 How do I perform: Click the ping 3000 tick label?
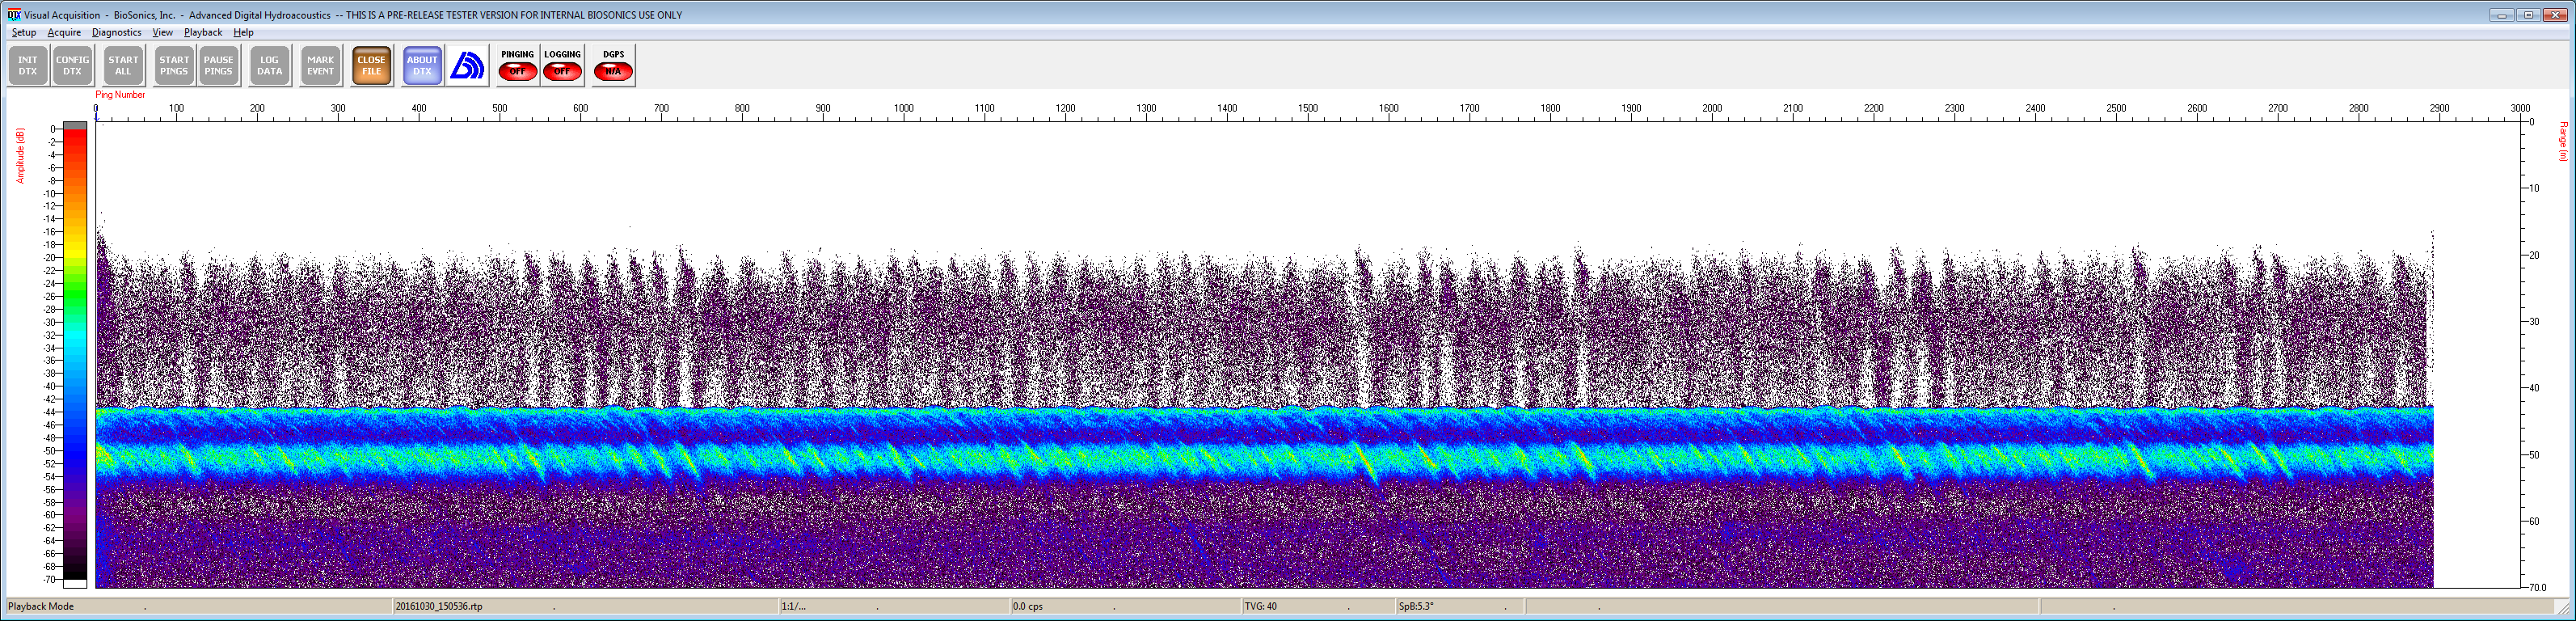[2520, 108]
